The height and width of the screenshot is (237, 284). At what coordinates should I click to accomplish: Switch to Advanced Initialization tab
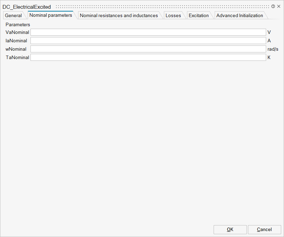click(240, 15)
